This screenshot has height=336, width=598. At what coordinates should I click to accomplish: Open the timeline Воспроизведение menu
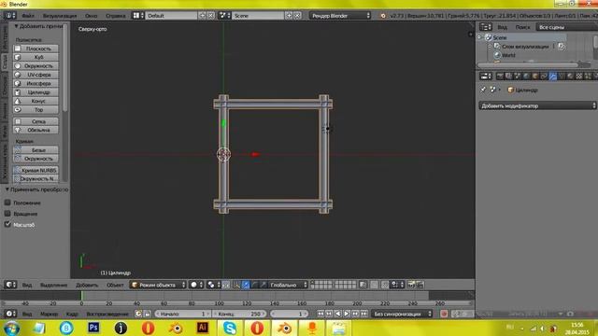[107, 314]
